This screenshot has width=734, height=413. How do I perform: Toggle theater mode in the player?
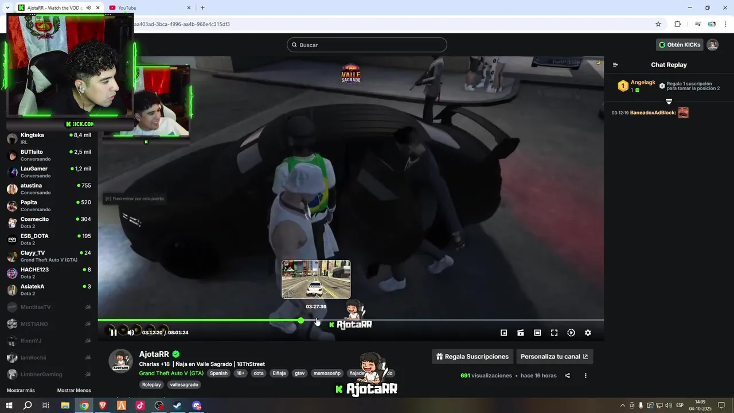coord(537,333)
